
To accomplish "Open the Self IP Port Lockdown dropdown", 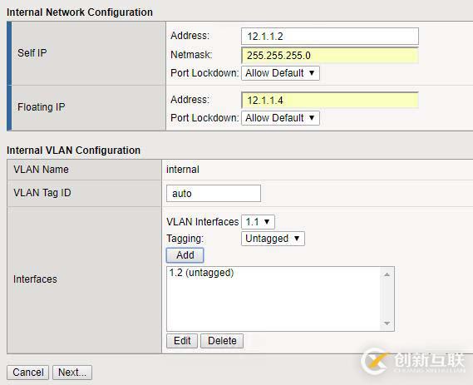I will click(280, 73).
